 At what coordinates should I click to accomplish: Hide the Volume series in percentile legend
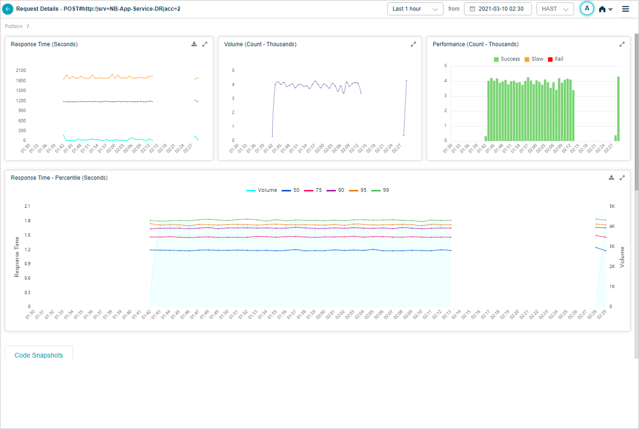[x=262, y=190]
